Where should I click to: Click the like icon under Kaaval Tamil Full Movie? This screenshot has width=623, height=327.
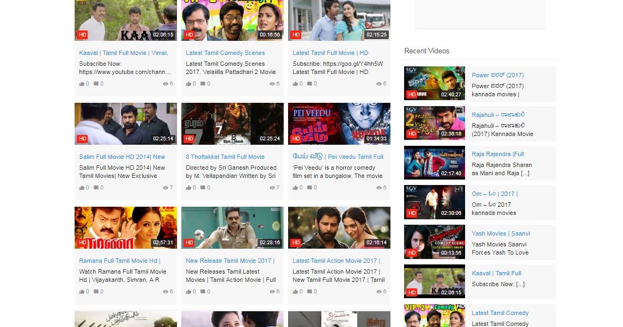coord(82,84)
